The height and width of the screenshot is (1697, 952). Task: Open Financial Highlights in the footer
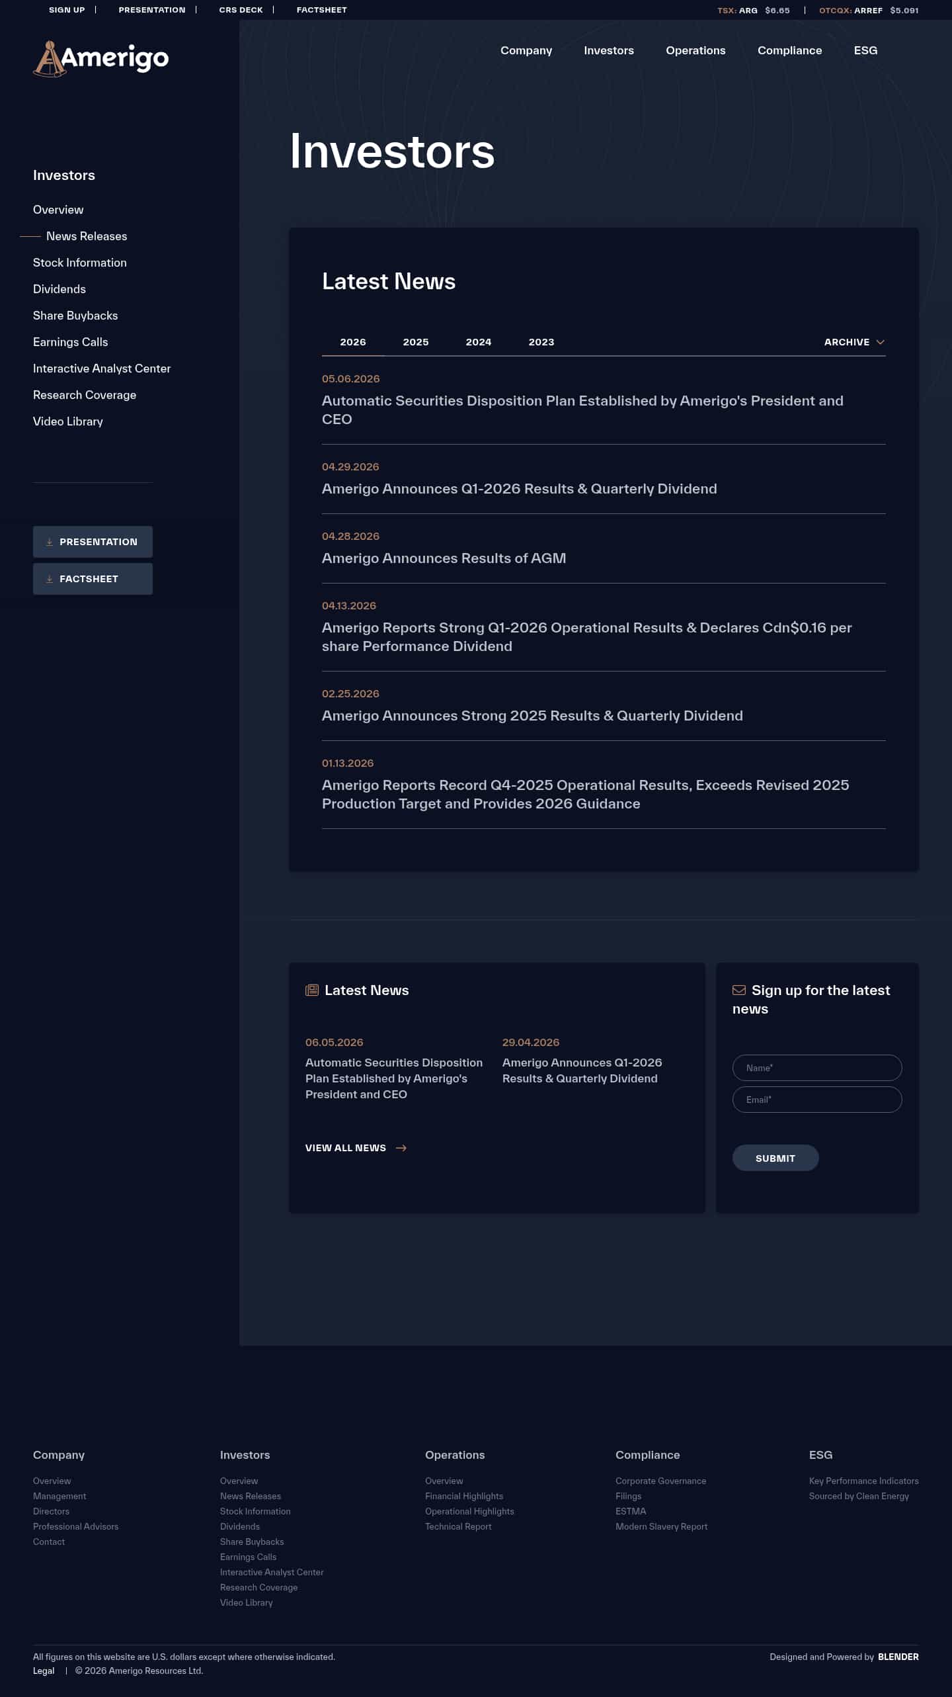464,1496
